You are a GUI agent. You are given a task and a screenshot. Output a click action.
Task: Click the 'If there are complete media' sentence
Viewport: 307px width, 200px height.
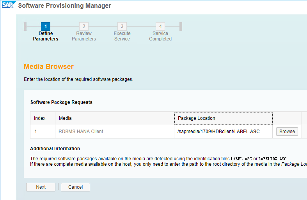[169, 164]
